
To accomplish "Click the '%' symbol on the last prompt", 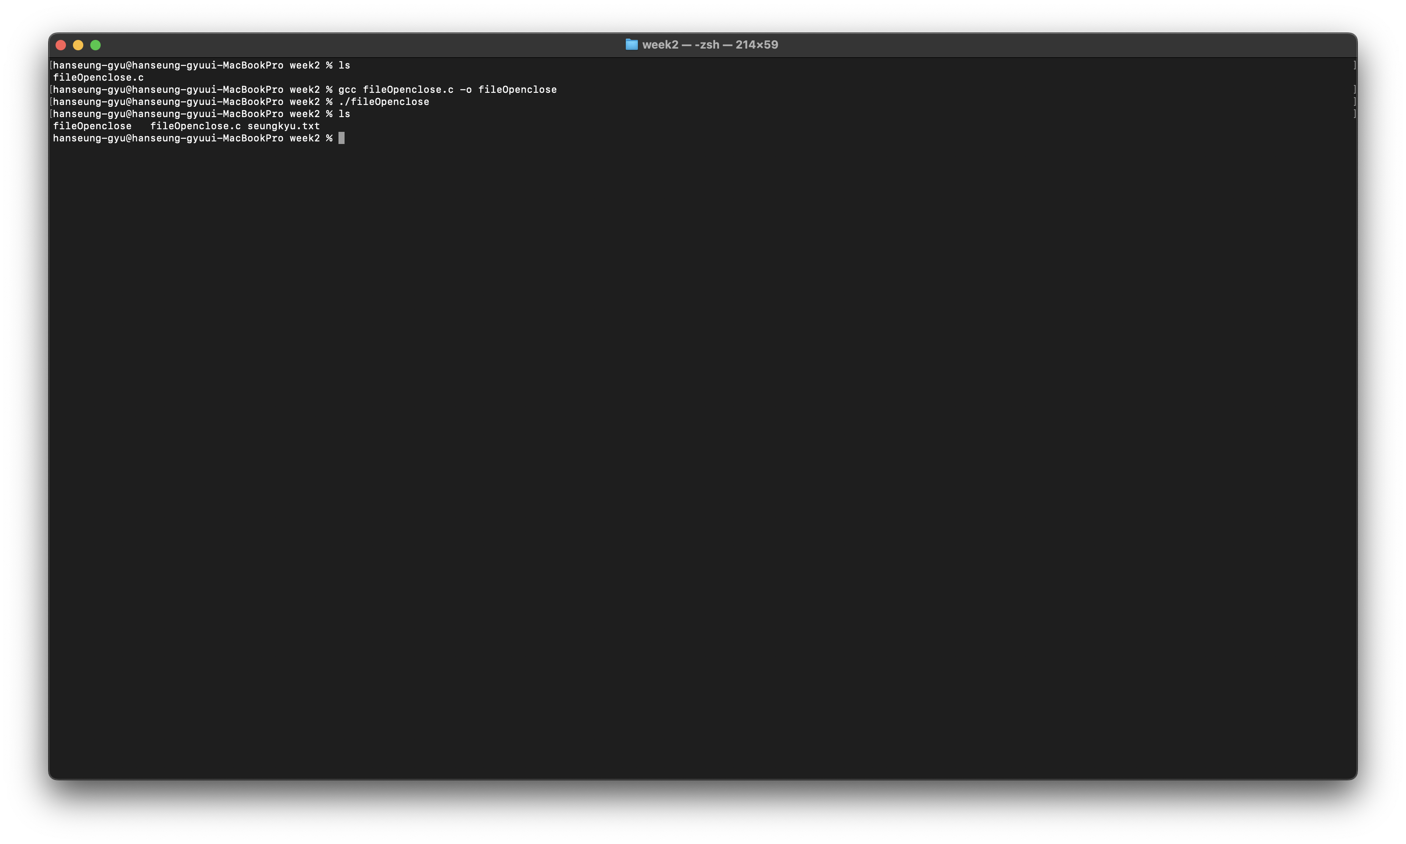I will (329, 138).
